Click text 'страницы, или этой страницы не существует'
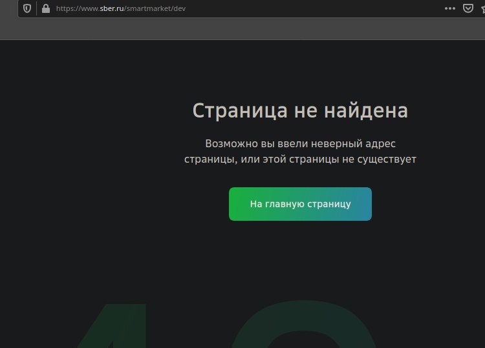The height and width of the screenshot is (348, 485). pyautogui.click(x=300, y=159)
